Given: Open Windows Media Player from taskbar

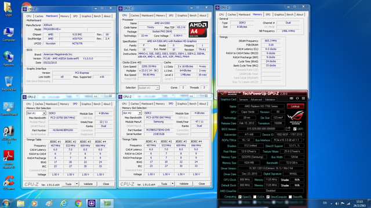Looking at the screenshot, I should 35,203.
